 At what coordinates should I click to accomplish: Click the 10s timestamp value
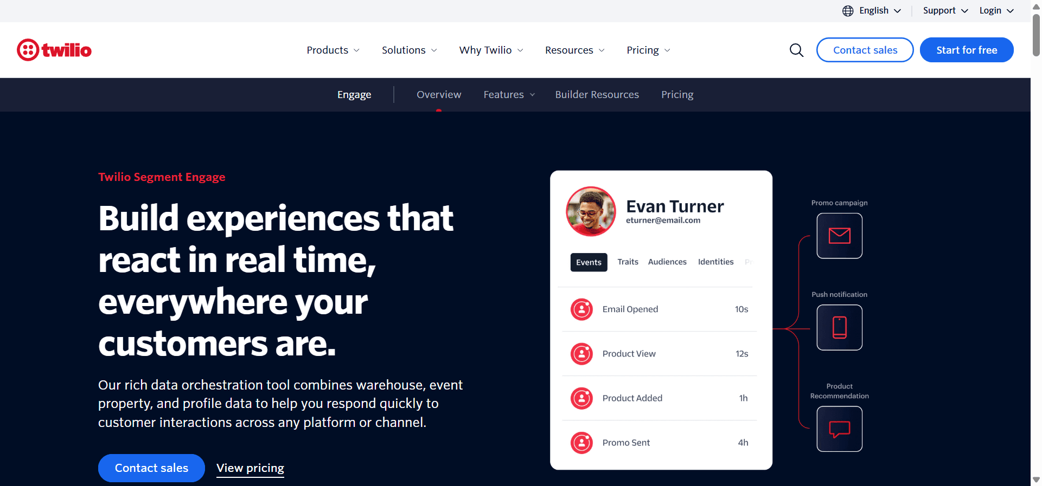point(741,309)
